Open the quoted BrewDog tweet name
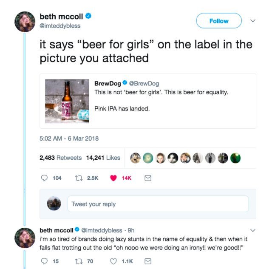Image resolution: width=272 pixels, height=269 pixels. 107,83
